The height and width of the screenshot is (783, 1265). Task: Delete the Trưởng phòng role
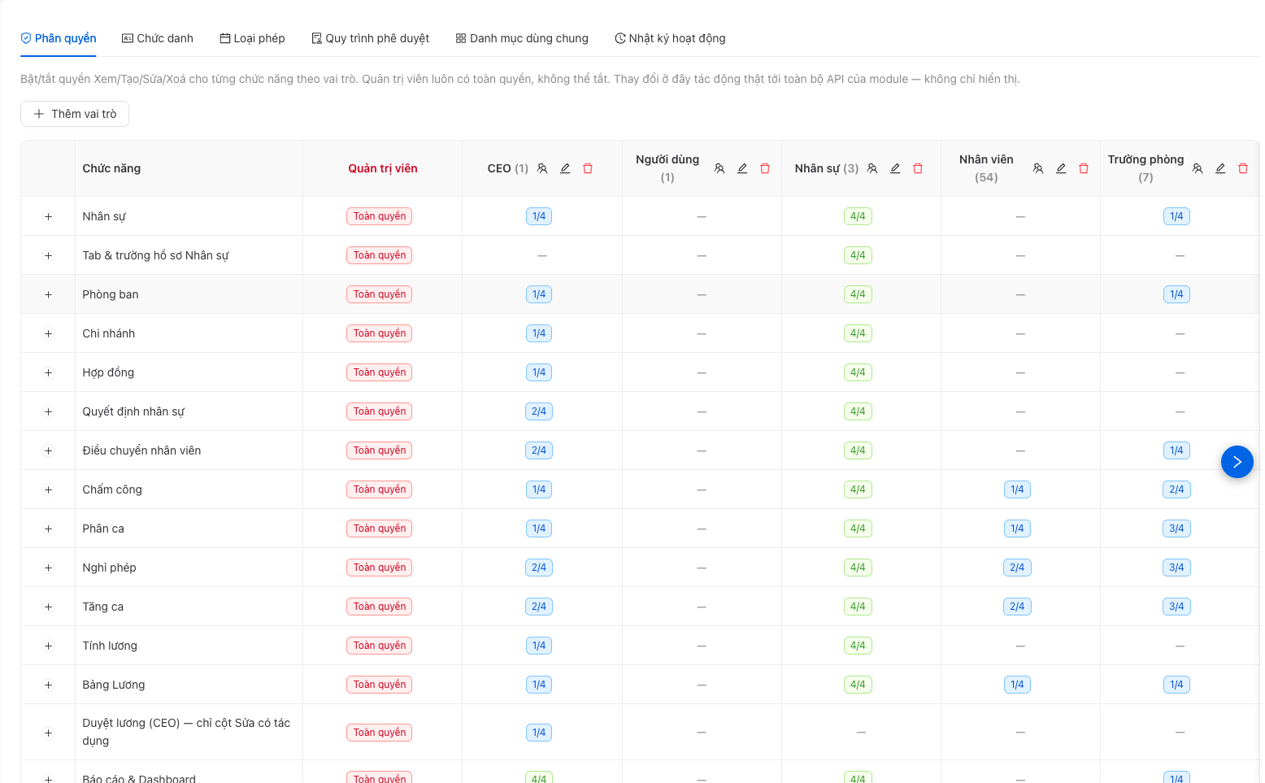click(x=1243, y=168)
